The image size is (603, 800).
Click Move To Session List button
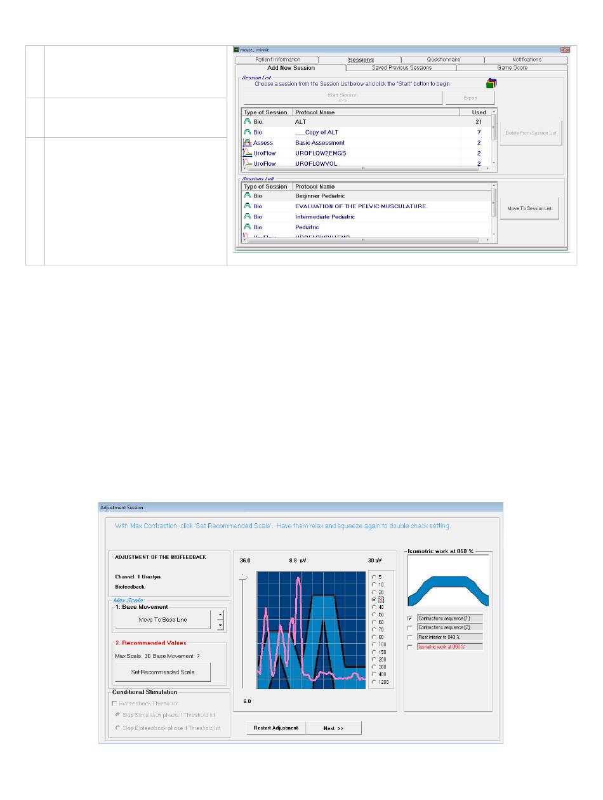(x=529, y=208)
